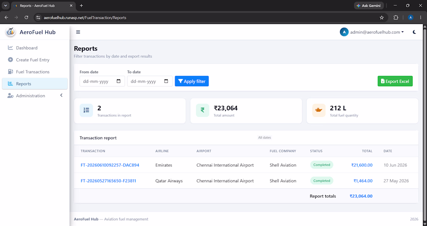Apply the date filter
427x226 pixels.
[192, 81]
